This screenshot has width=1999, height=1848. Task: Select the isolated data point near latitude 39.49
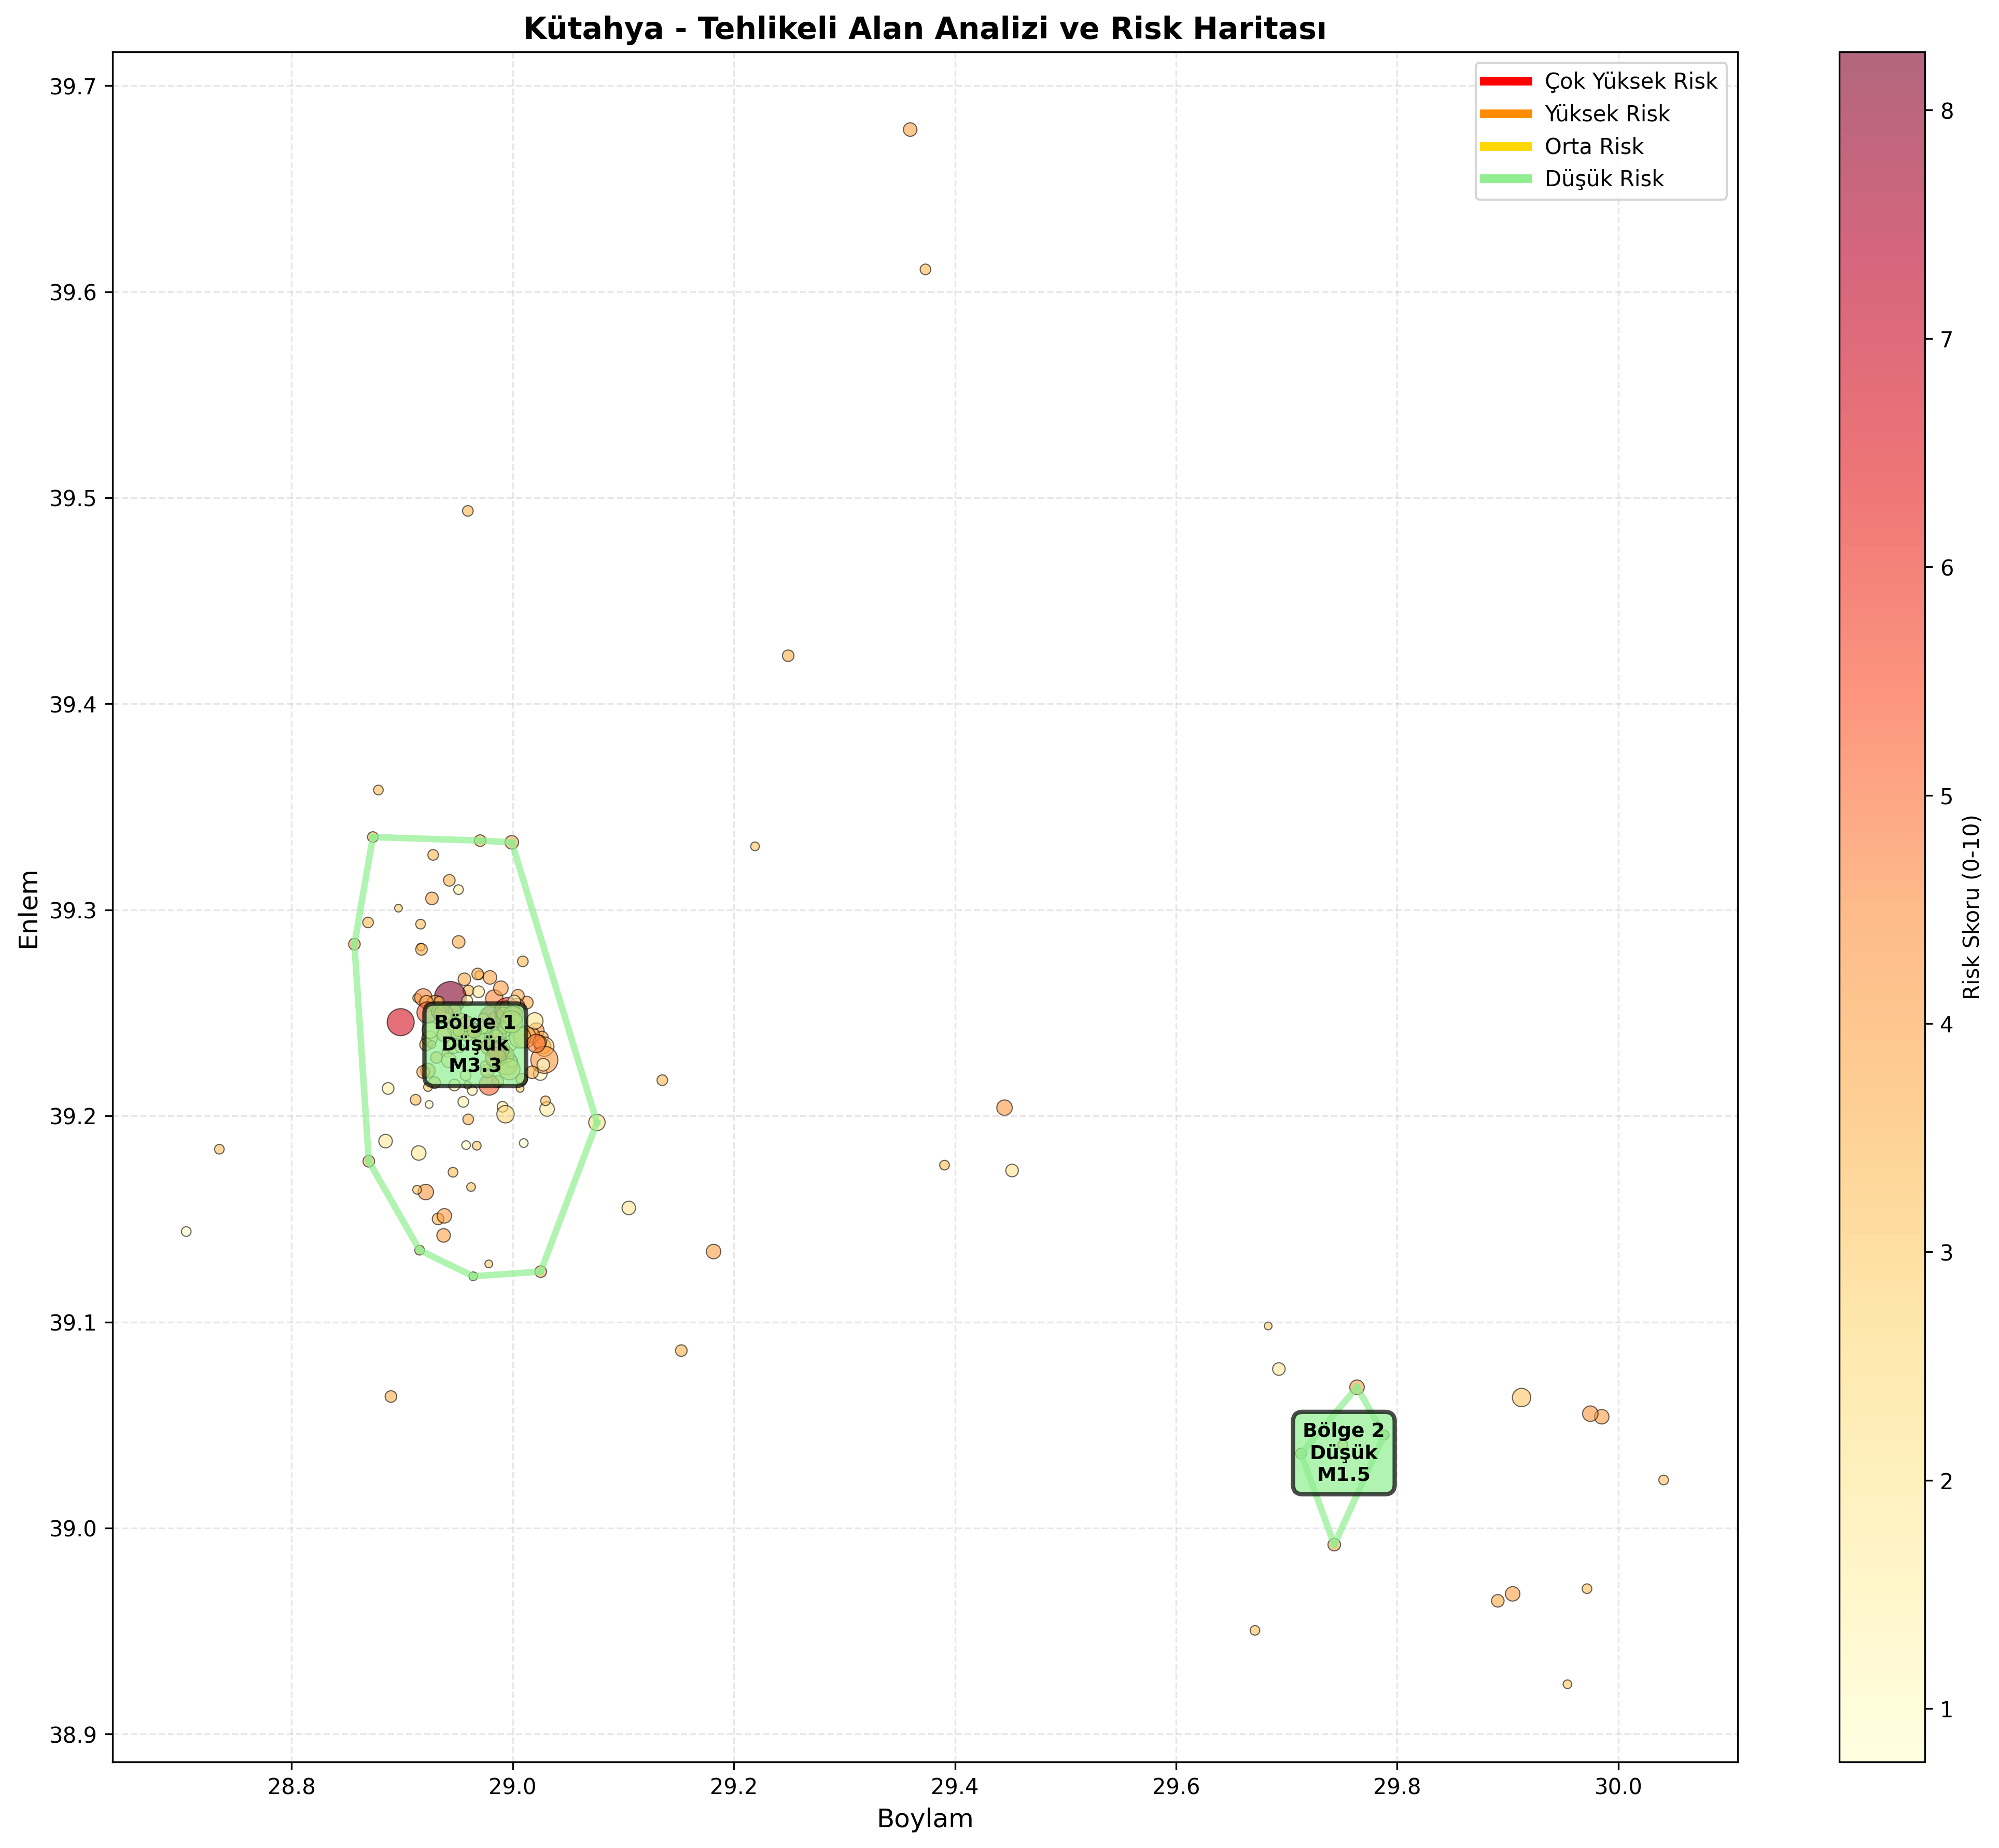(467, 511)
